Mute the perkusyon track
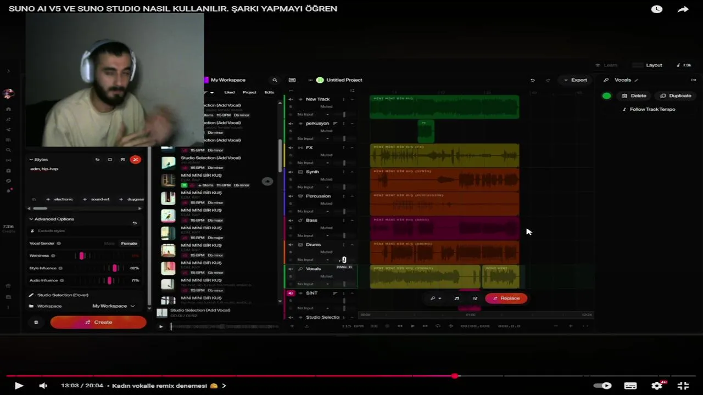The width and height of the screenshot is (703, 395). pos(291,123)
